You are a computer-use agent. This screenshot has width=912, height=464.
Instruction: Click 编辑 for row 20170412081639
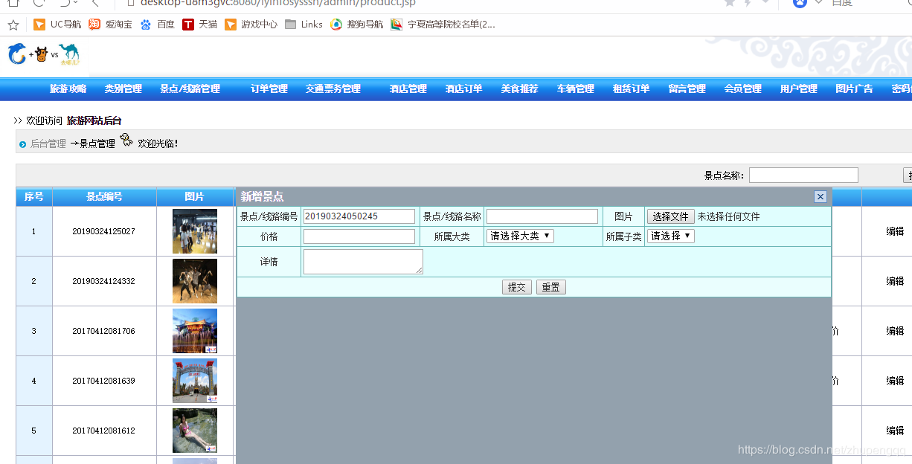[x=895, y=381]
